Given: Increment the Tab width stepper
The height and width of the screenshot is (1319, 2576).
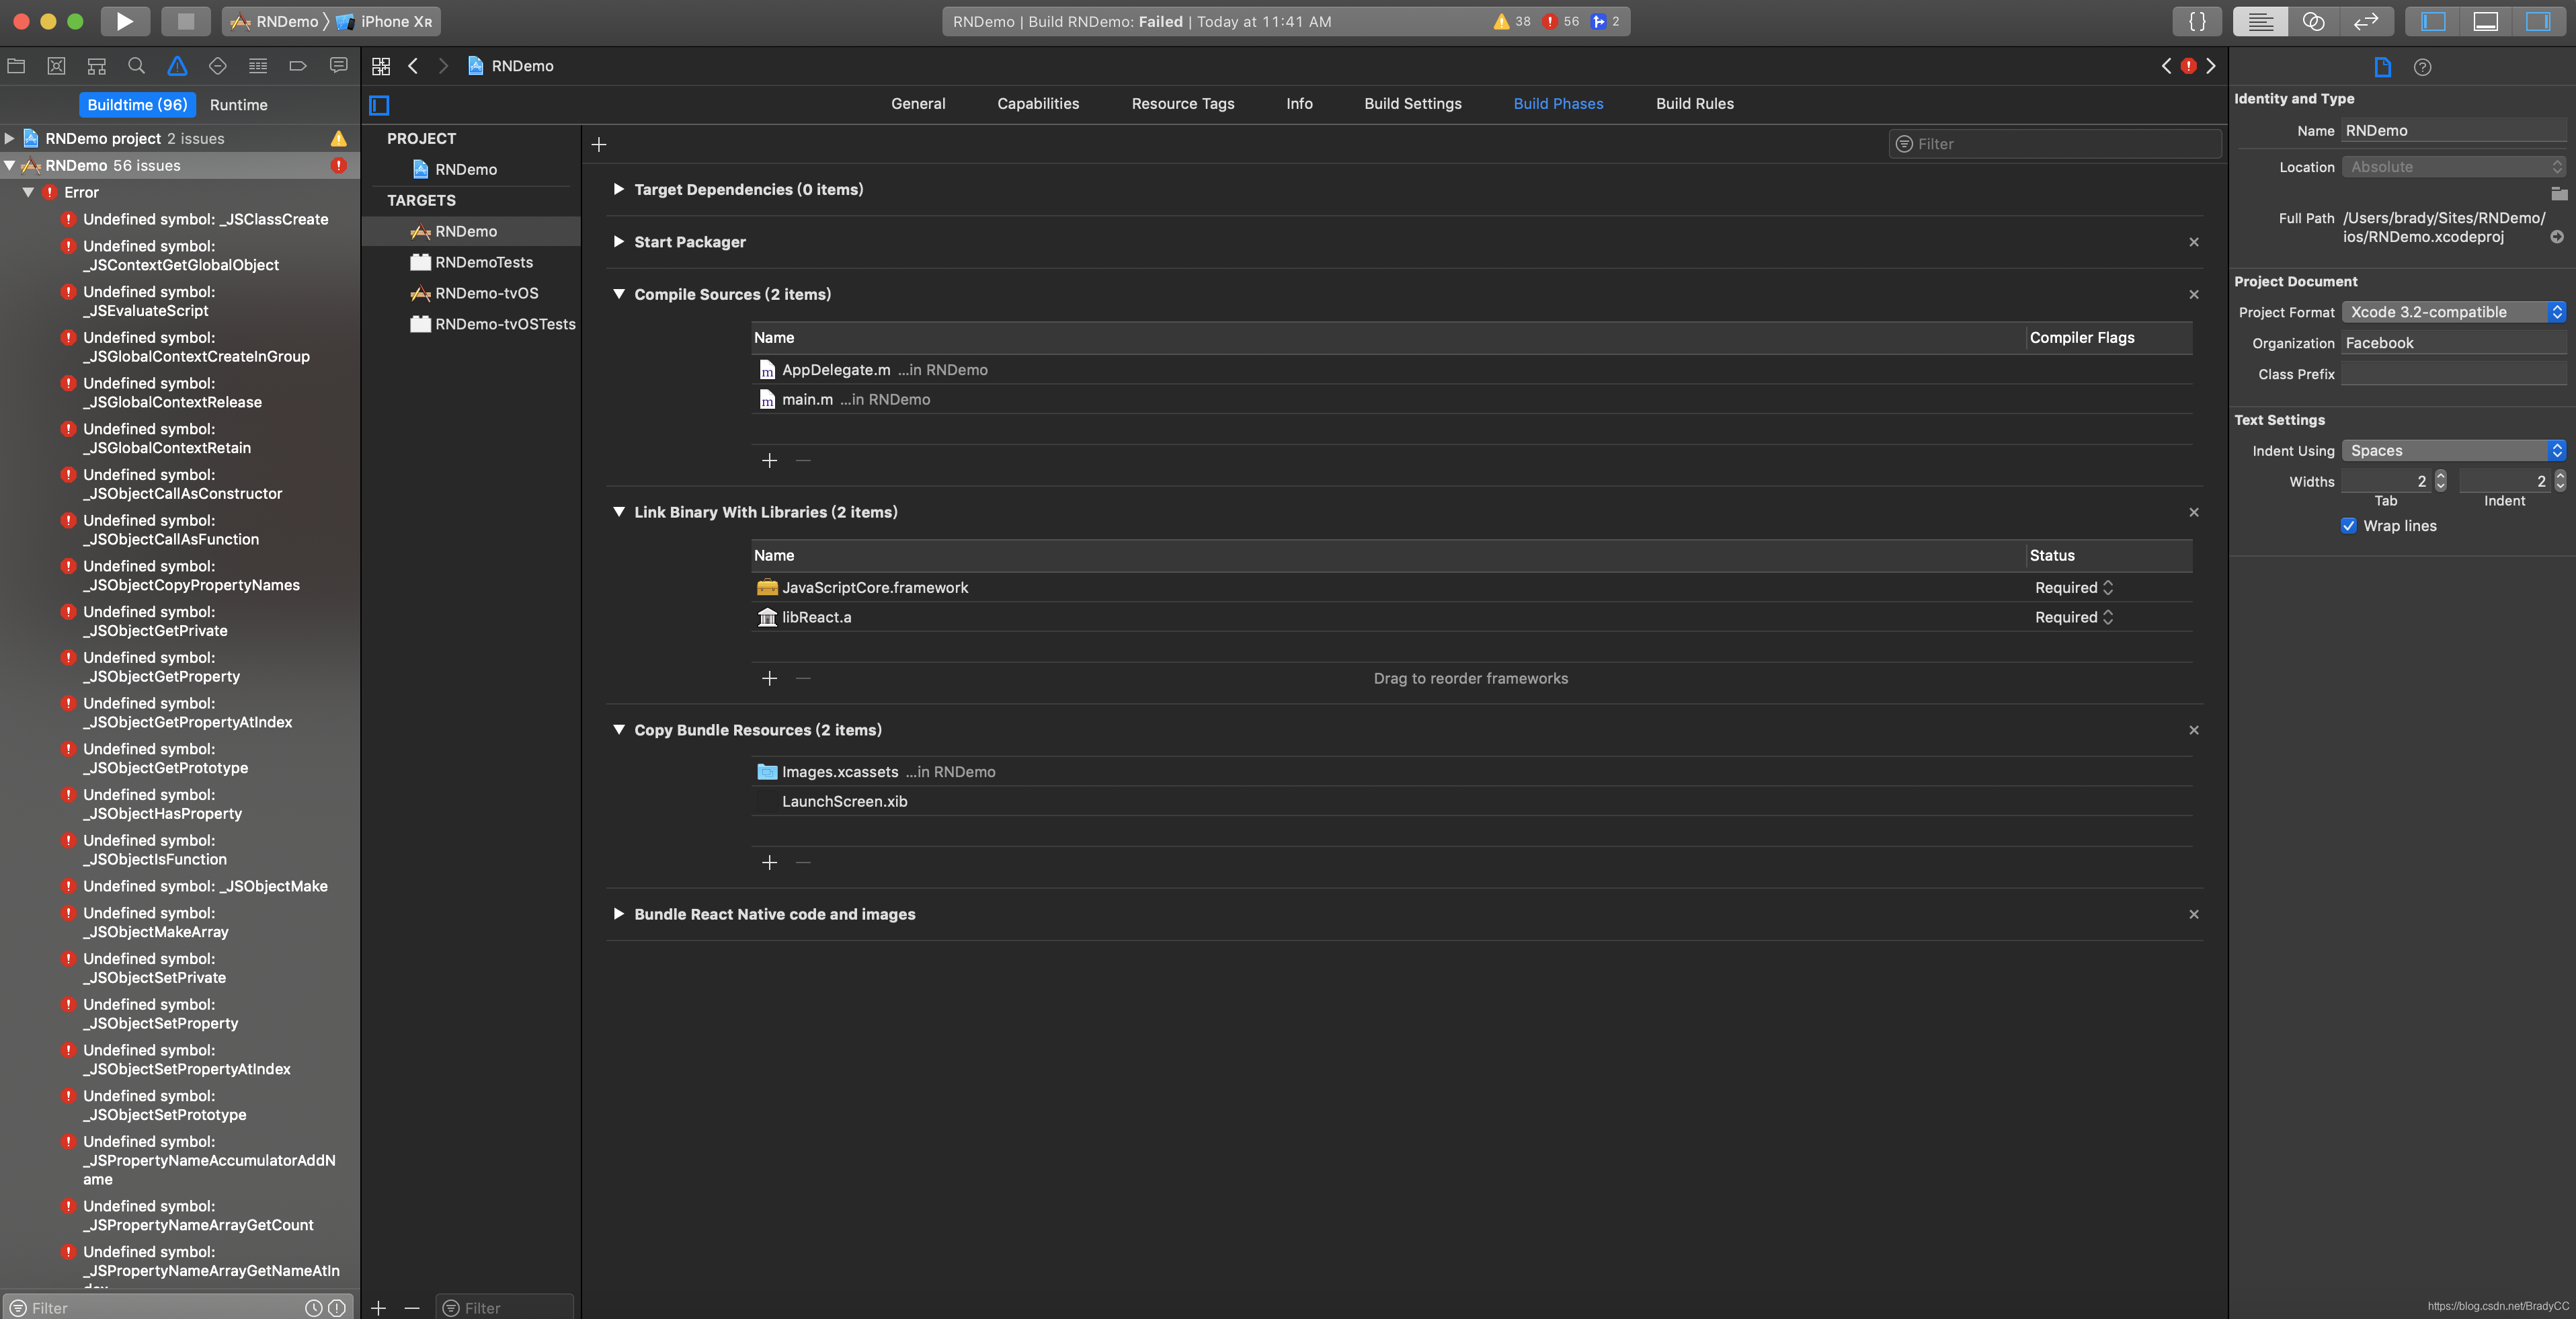Looking at the screenshot, I should tap(2440, 476).
